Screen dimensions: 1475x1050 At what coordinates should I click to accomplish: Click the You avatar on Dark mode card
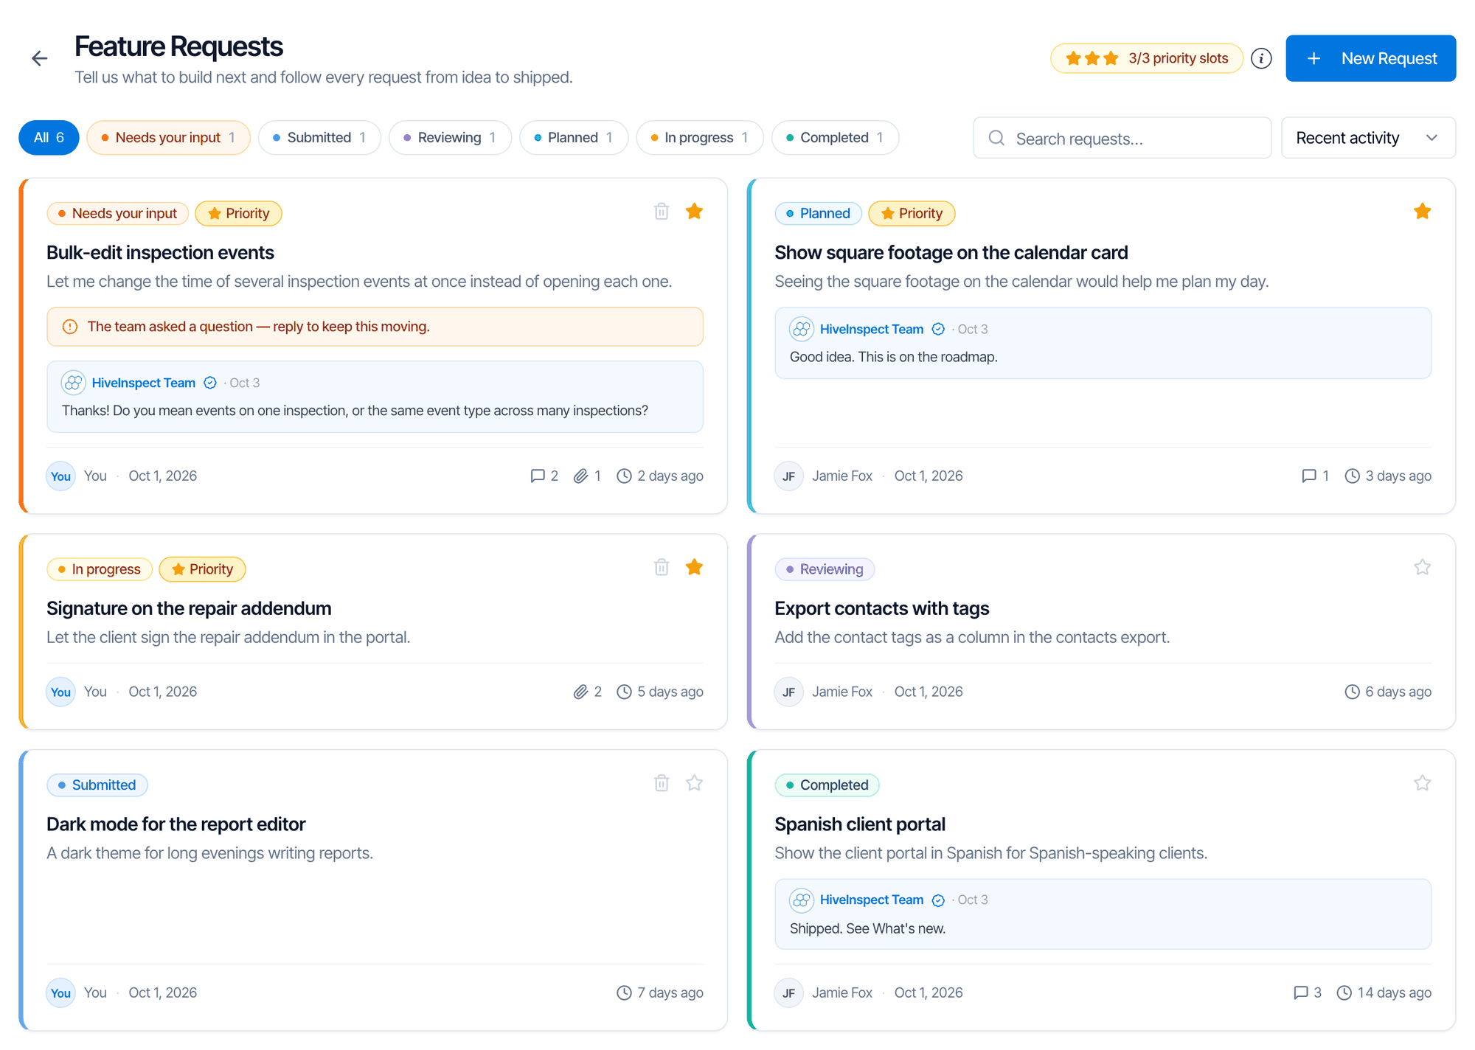coord(60,992)
